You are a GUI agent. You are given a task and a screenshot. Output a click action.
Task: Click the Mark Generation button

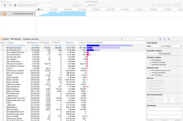coord(164,54)
